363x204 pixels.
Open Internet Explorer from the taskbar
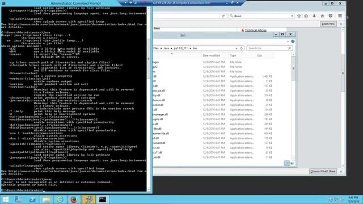[60, 199]
